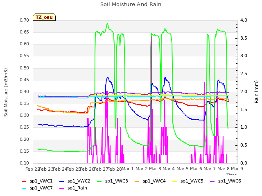Click the magenta sp1_Rain legend swatch

(x=62, y=189)
